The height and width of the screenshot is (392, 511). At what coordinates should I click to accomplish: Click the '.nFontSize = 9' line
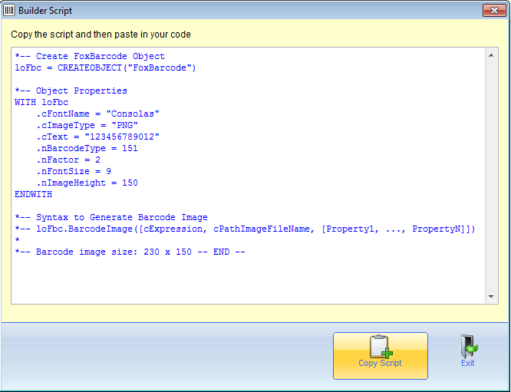(74, 171)
